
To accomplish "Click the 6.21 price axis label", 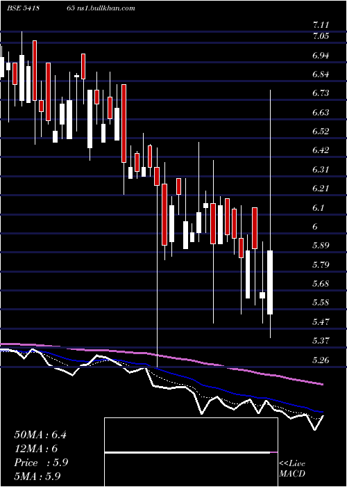I will (321, 189).
